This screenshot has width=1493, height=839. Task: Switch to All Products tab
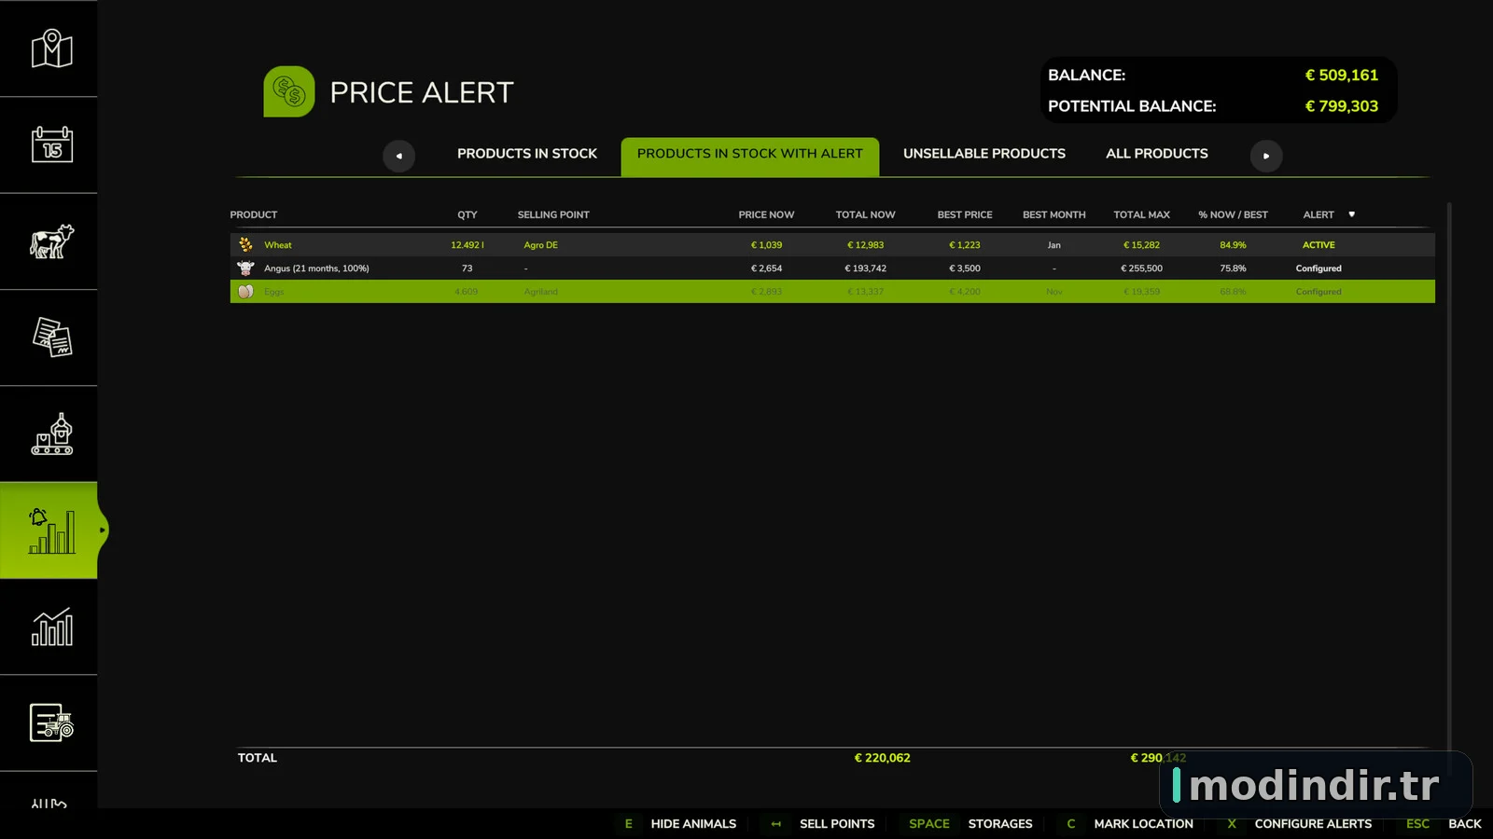pyautogui.click(x=1157, y=154)
